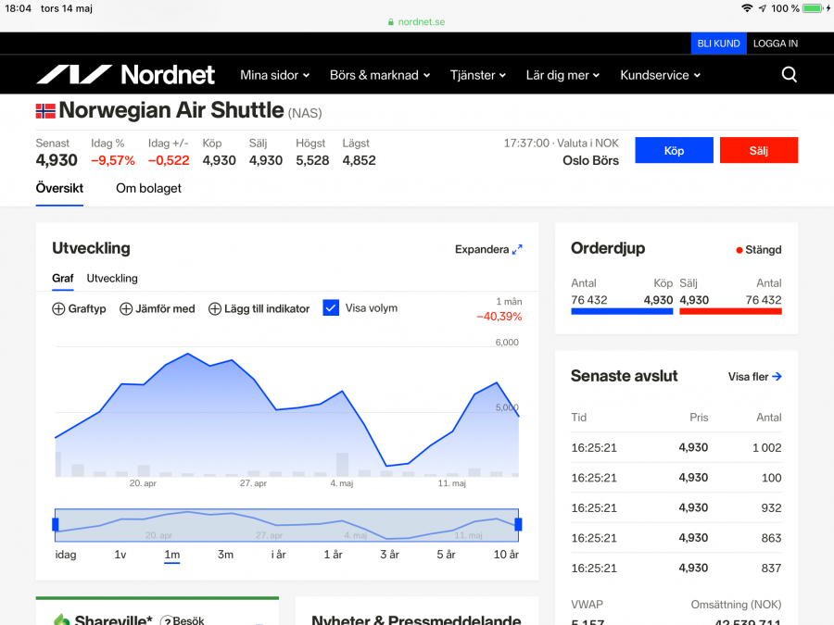Click the left range slider handle
Image resolution: width=834 pixels, height=625 pixels.
[56, 525]
